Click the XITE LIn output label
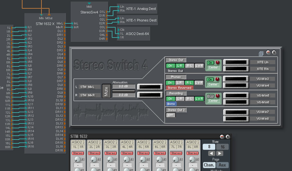This screenshot has height=171, width=292. point(262,62)
